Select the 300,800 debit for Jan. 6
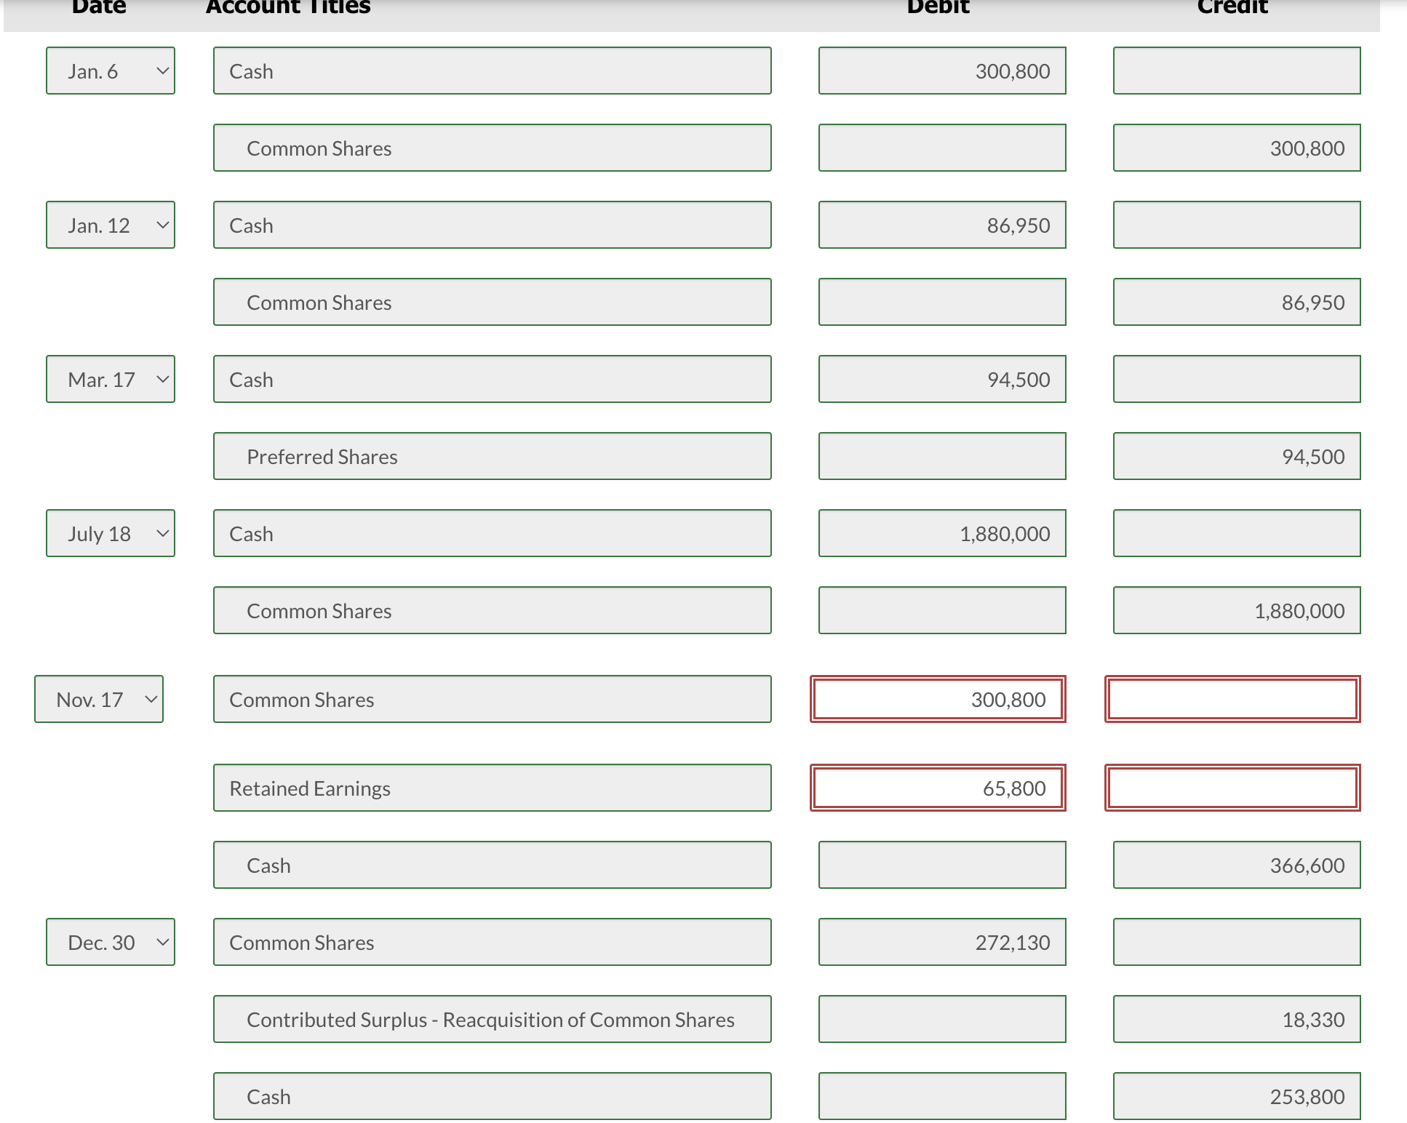 tap(942, 71)
